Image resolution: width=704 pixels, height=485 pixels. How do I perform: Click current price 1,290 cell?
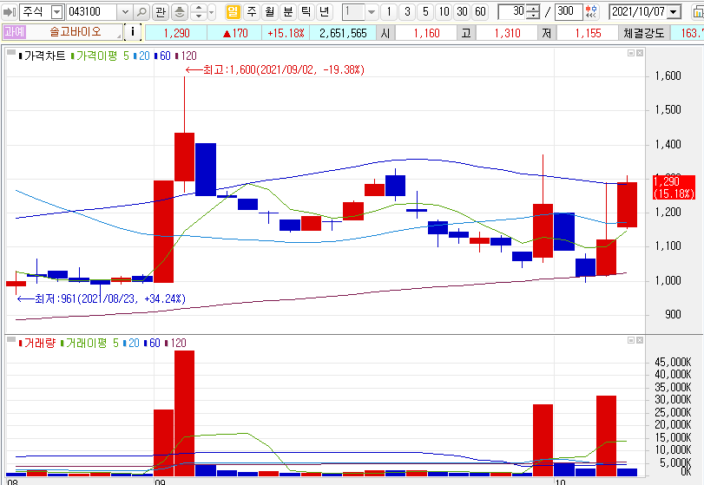point(176,33)
